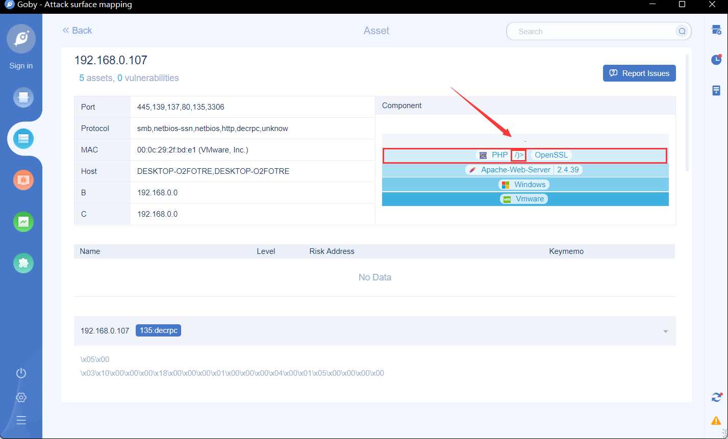This screenshot has height=439, width=728.
Task: Click the Risk Address column header
Action: [332, 251]
